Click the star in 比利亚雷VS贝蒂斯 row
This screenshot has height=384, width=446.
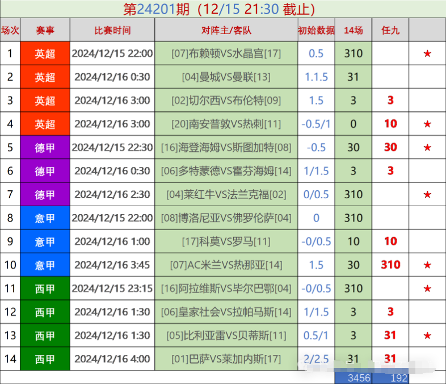(x=427, y=335)
